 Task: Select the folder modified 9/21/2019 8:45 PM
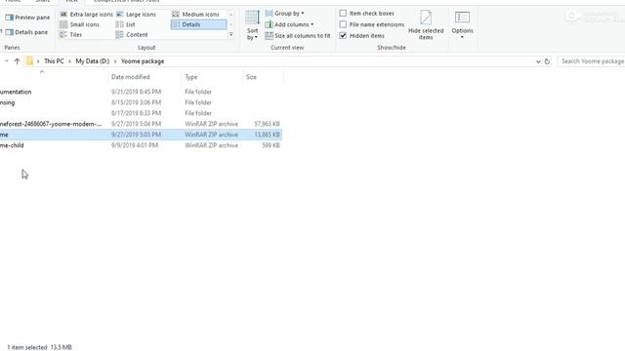coord(141,92)
